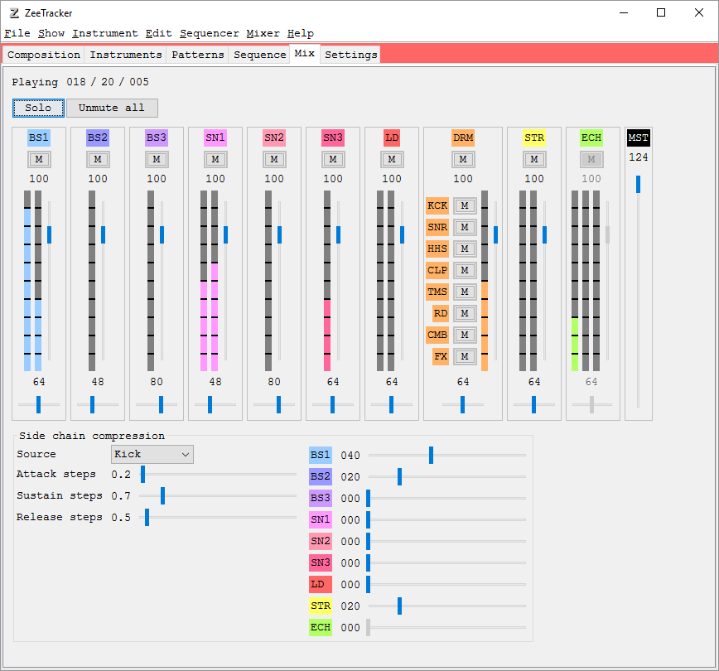Screen dimensions: 719x671
Task: Mute the SN1 channel
Action: [215, 159]
